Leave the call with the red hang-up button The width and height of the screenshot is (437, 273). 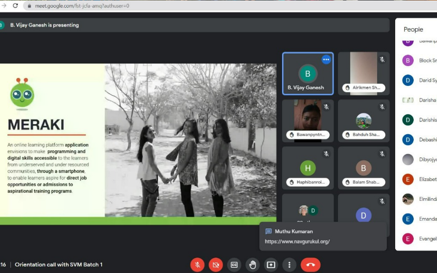coord(310,265)
